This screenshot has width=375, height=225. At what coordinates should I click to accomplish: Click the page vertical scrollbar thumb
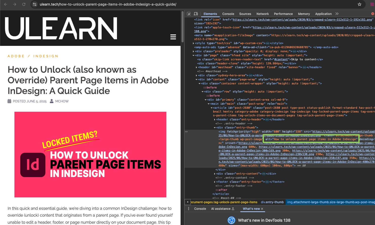coord(183,27)
